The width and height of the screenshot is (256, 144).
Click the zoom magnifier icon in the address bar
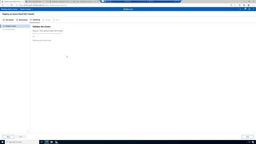[x=231, y=5]
